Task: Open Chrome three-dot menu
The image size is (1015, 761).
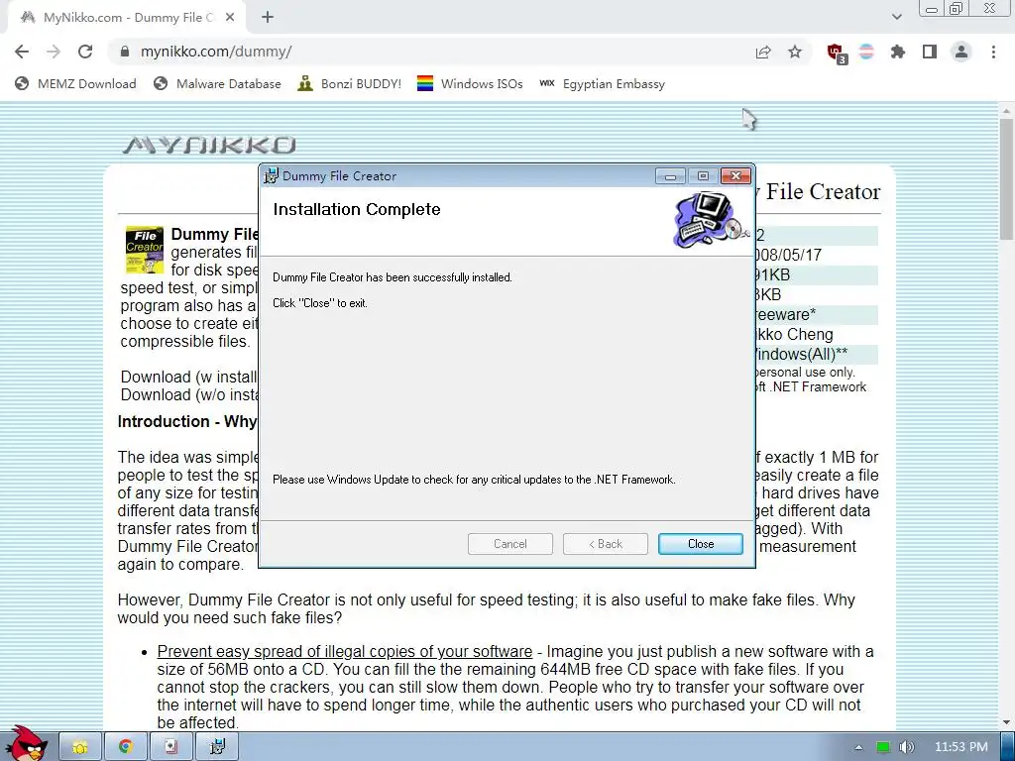Action: pyautogui.click(x=993, y=52)
